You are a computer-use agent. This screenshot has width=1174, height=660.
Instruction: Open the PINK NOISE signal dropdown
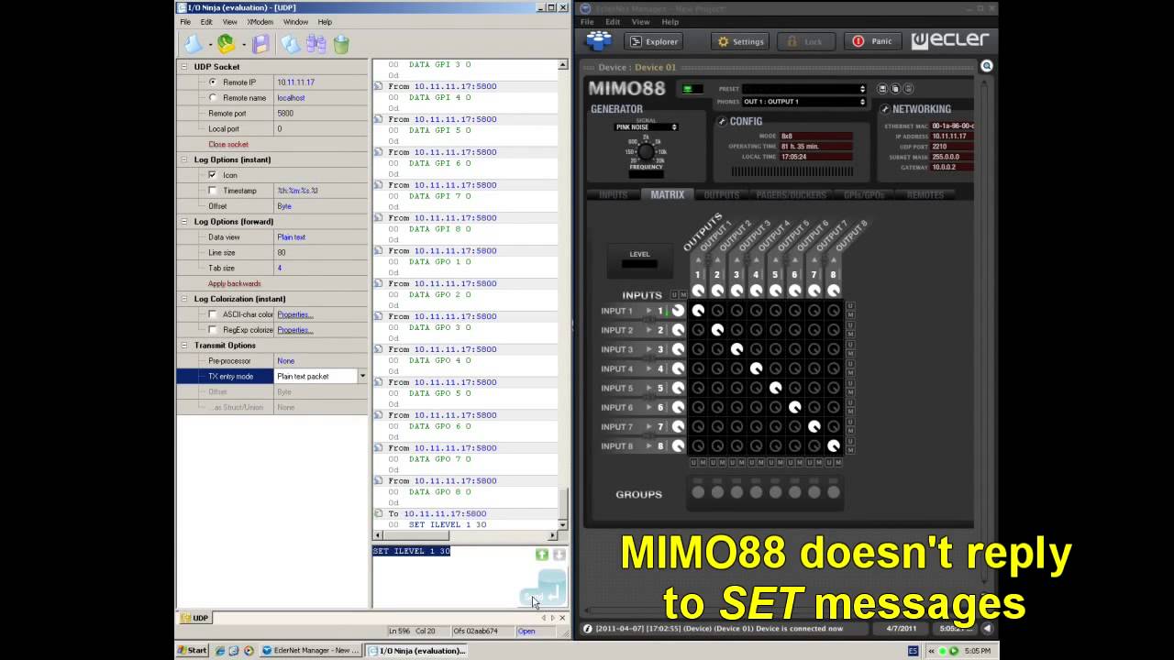pyautogui.click(x=646, y=127)
